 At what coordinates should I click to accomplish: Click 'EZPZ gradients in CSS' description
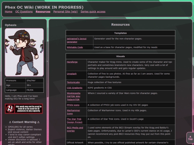(100, 88)
